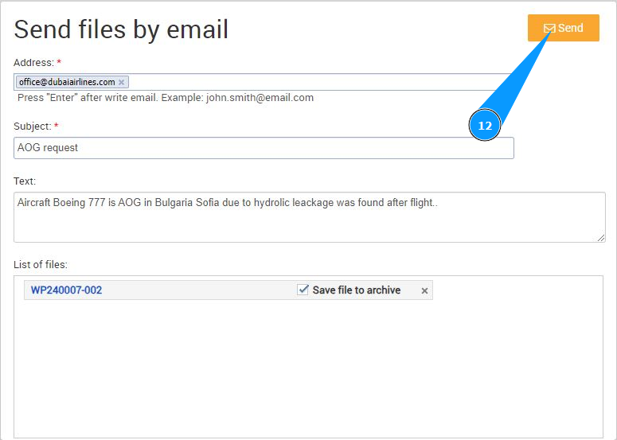Click the Press Enter hint text
This screenshot has width=617, height=440.
[166, 98]
